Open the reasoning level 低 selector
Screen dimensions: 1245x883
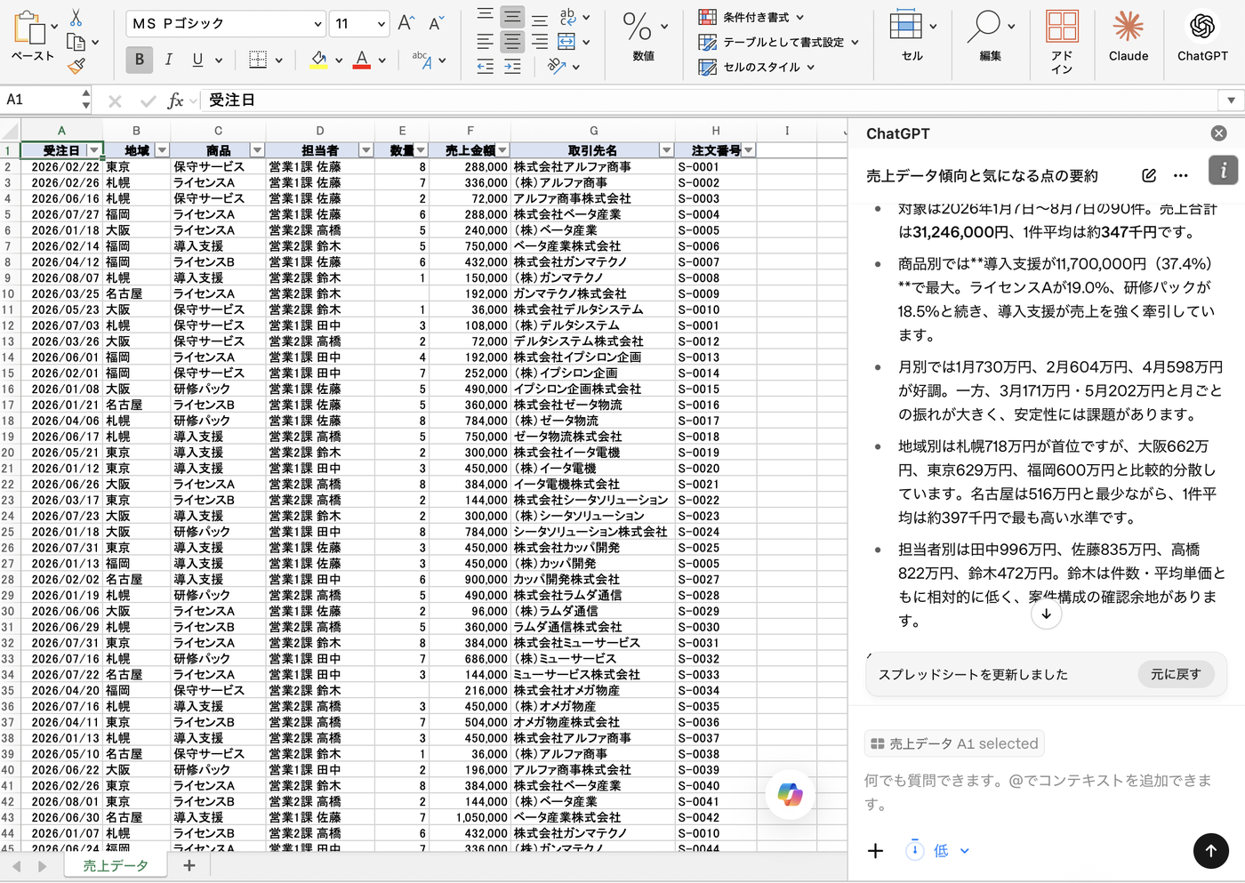click(x=939, y=851)
